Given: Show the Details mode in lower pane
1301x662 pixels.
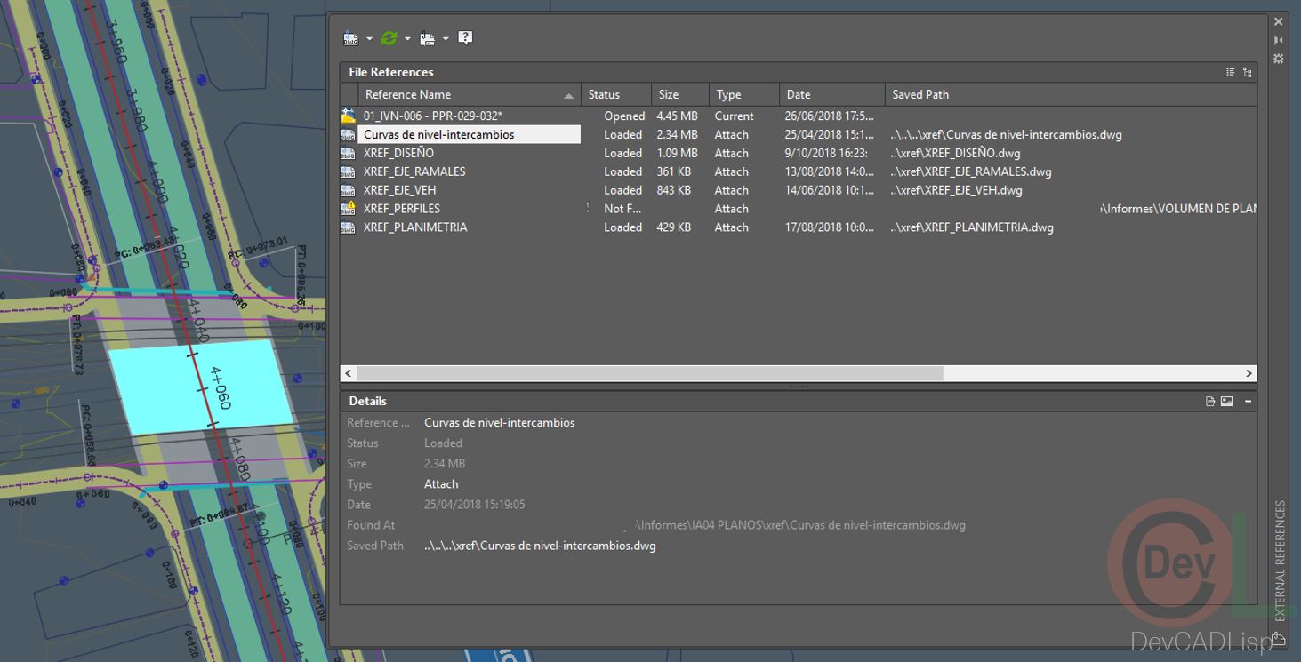Looking at the screenshot, I should pos(1210,402).
